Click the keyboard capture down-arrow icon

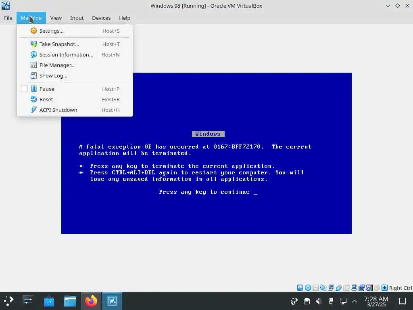385,287
